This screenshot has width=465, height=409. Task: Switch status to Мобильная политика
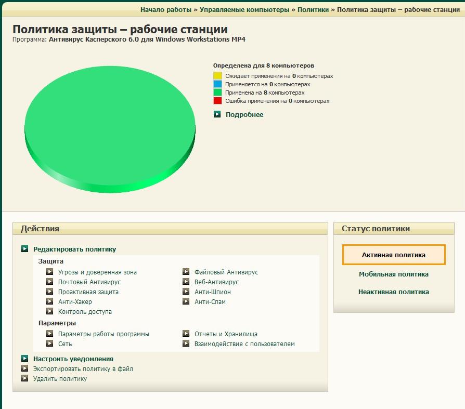pyautogui.click(x=393, y=274)
